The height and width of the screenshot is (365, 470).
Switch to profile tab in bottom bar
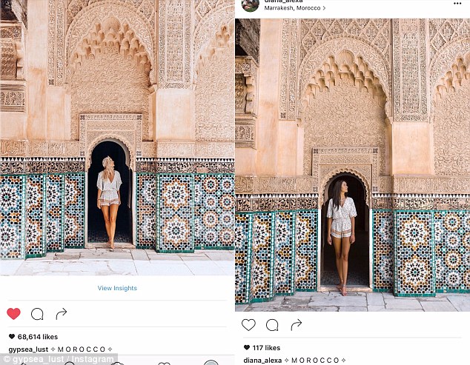211,363
